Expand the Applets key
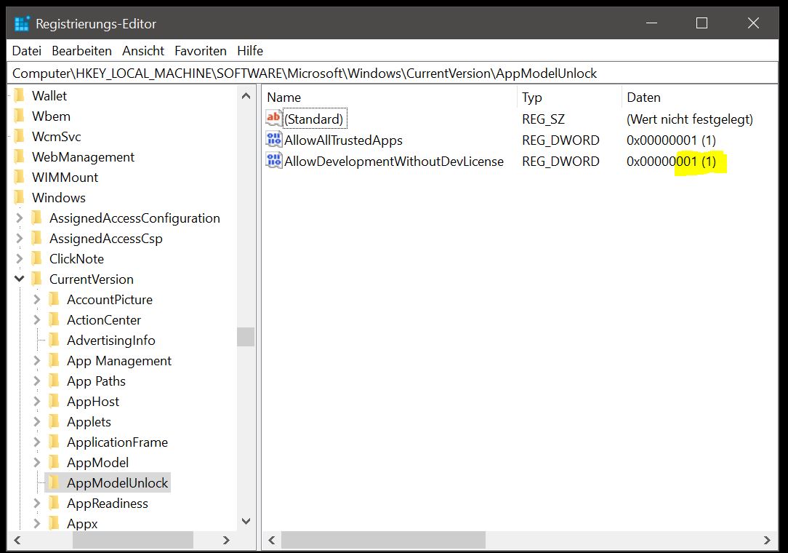 pos(36,422)
